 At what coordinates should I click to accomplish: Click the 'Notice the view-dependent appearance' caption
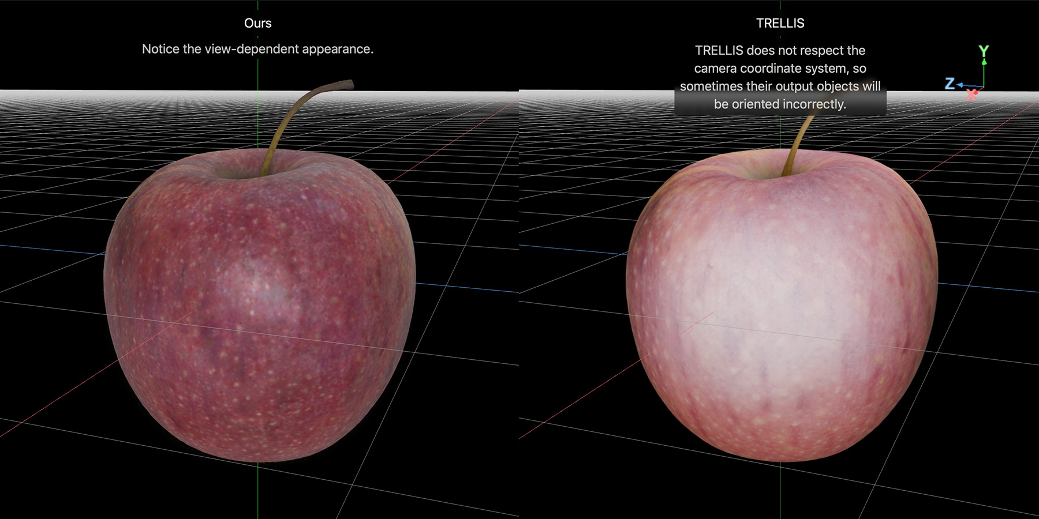(257, 49)
